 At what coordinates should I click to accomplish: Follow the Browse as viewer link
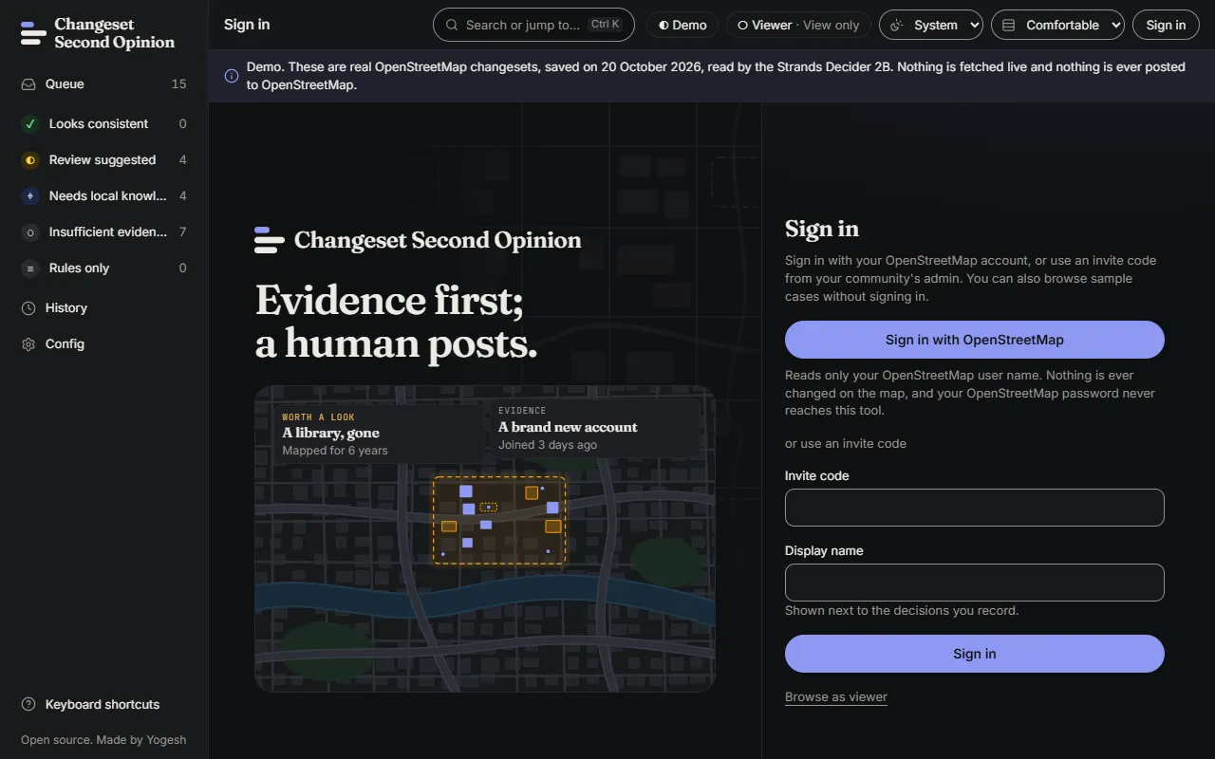click(x=836, y=697)
